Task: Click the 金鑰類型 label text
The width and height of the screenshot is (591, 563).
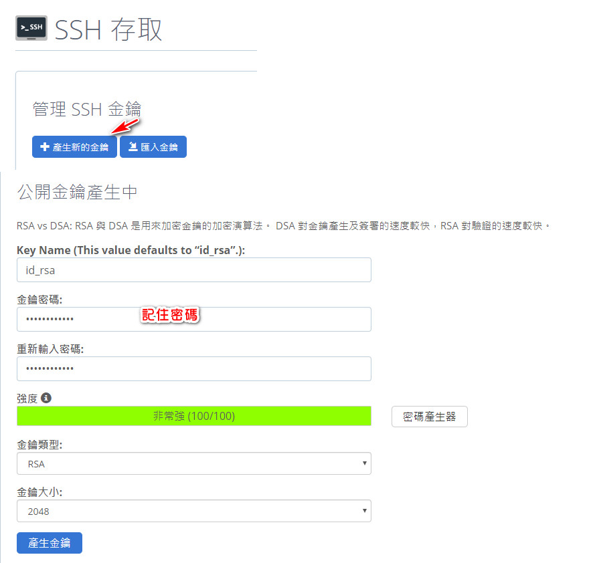Action: pos(39,445)
